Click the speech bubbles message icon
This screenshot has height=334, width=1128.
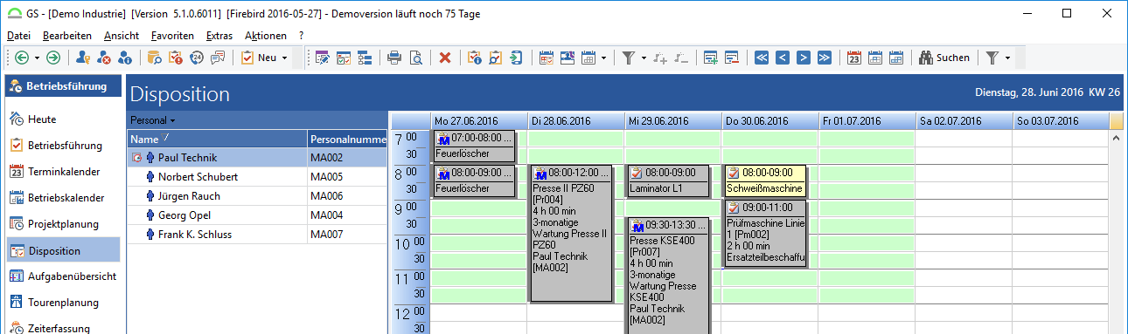pyautogui.click(x=218, y=58)
